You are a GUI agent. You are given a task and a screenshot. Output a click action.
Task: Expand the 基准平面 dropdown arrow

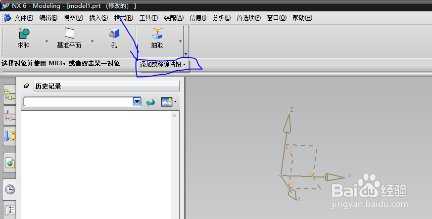pos(93,41)
